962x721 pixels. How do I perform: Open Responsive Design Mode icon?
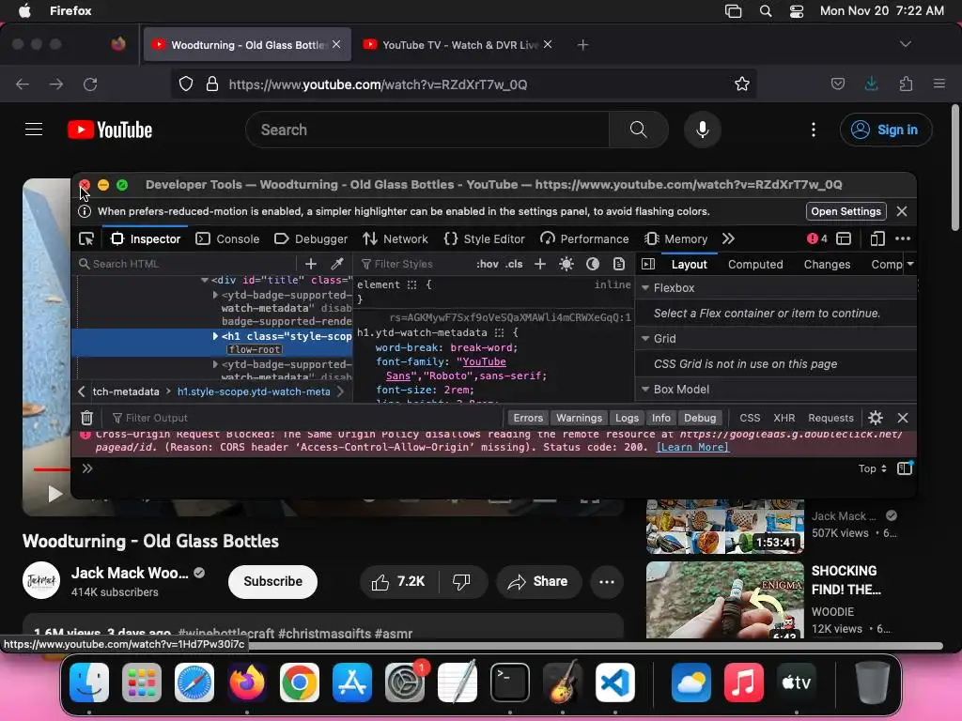(877, 238)
